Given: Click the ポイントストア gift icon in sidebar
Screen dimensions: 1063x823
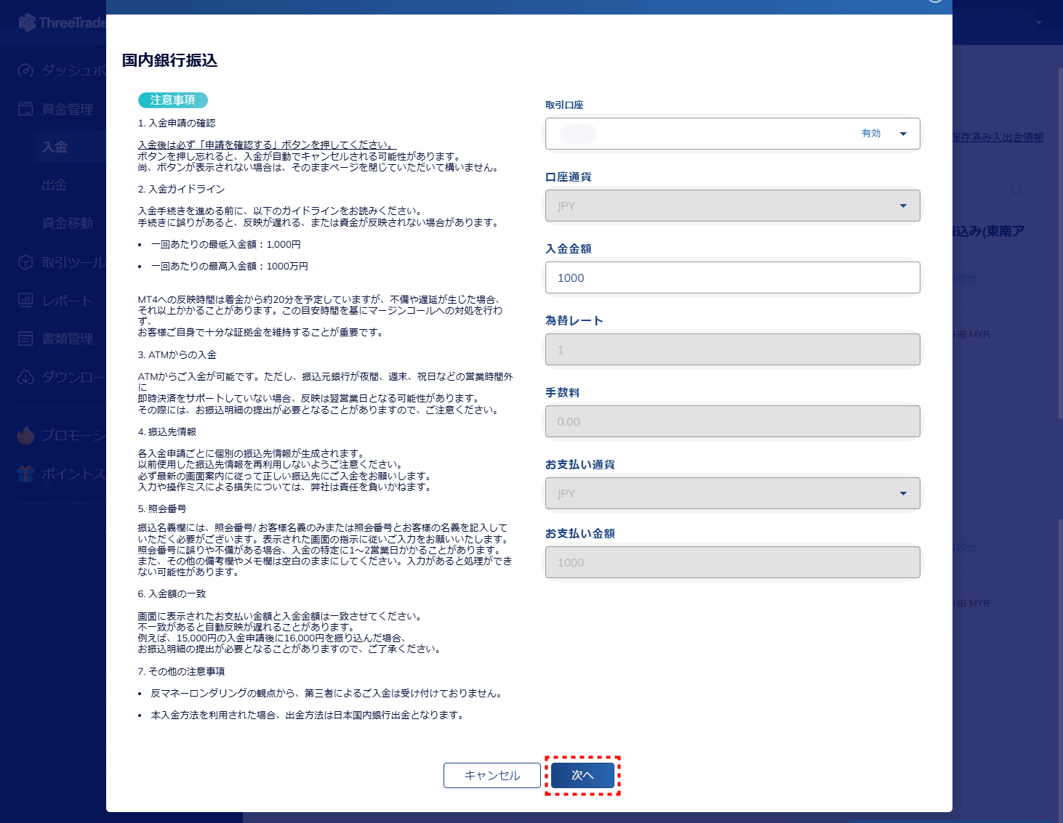Looking at the screenshot, I should tap(26, 474).
